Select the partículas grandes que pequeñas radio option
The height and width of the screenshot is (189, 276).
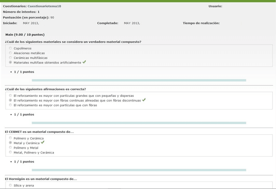pos(10,96)
